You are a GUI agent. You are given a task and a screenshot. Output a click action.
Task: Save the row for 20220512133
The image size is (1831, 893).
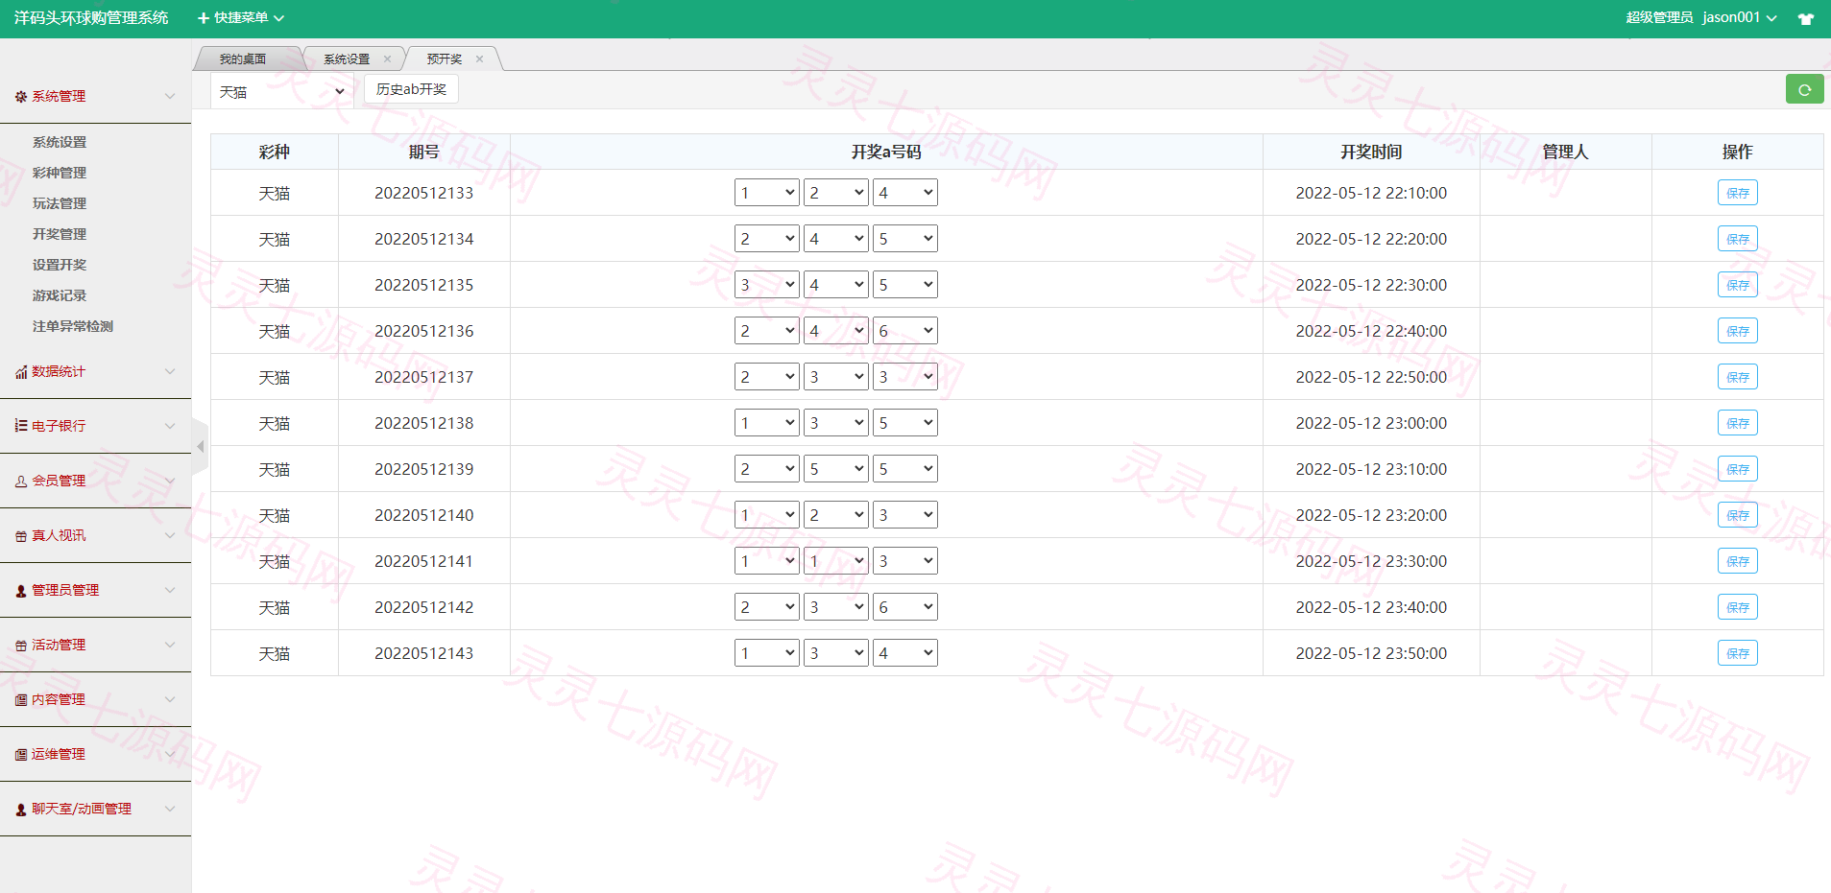pyautogui.click(x=1738, y=193)
